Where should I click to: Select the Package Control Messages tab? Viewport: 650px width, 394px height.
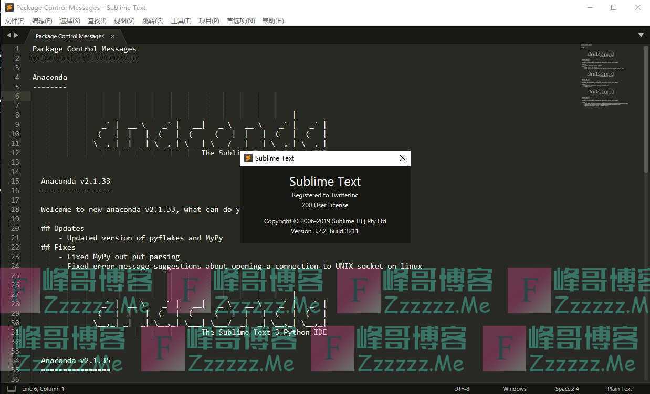point(69,36)
